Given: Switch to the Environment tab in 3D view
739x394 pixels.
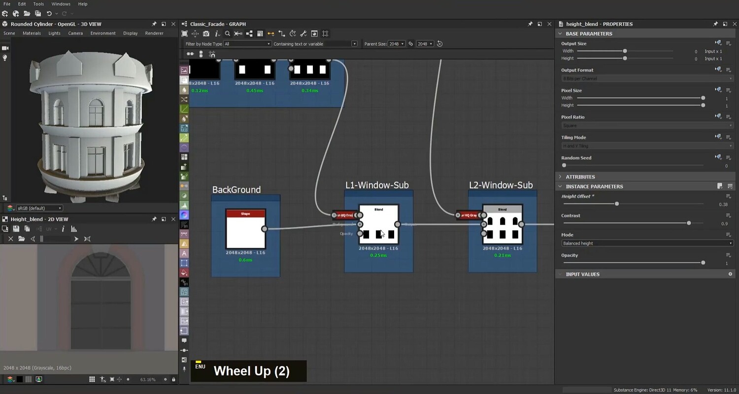Looking at the screenshot, I should pos(102,33).
